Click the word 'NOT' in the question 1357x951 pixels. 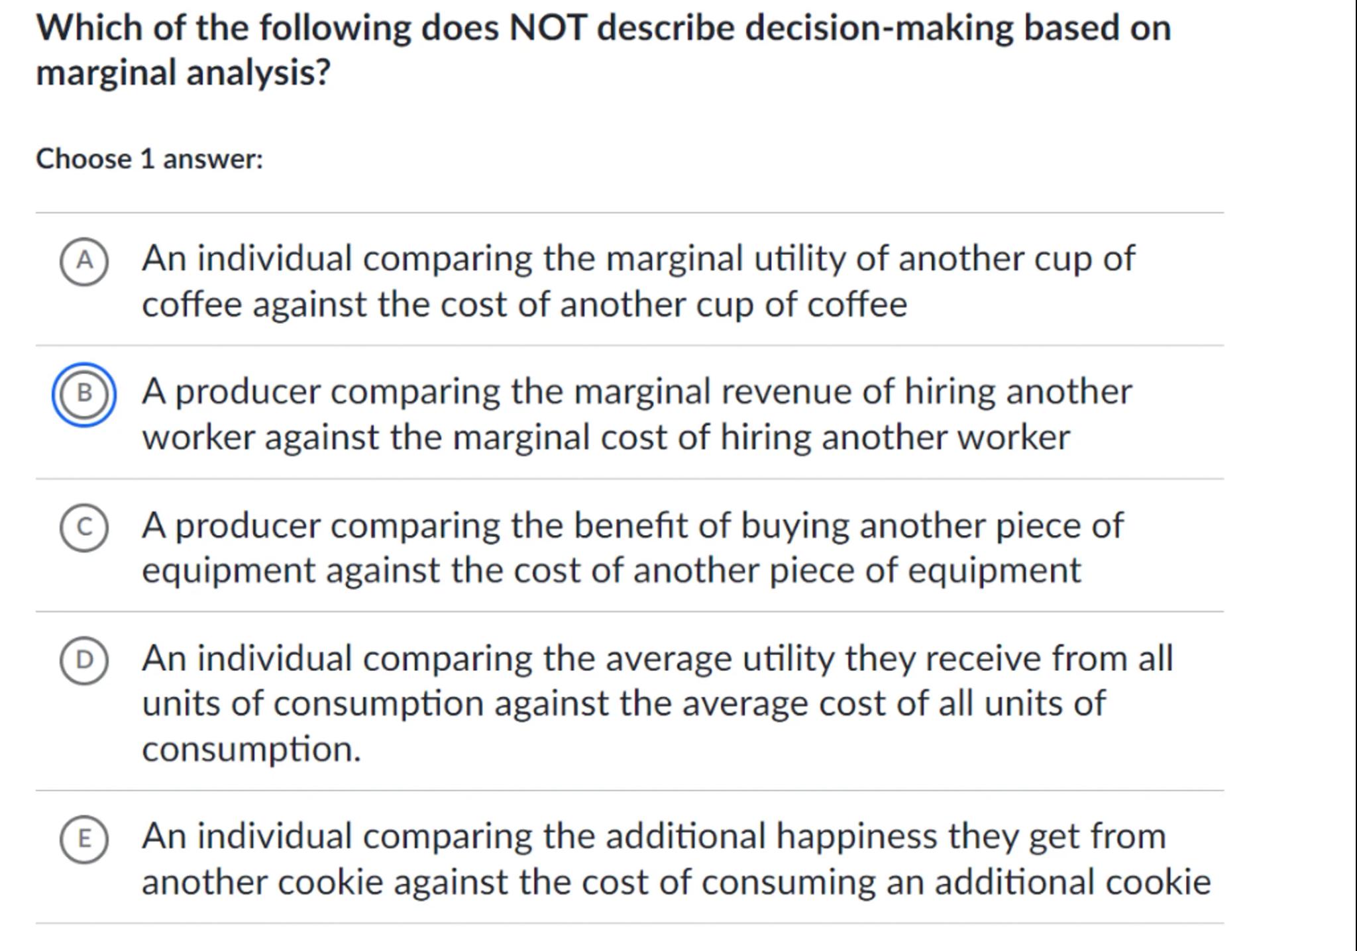pos(547,28)
